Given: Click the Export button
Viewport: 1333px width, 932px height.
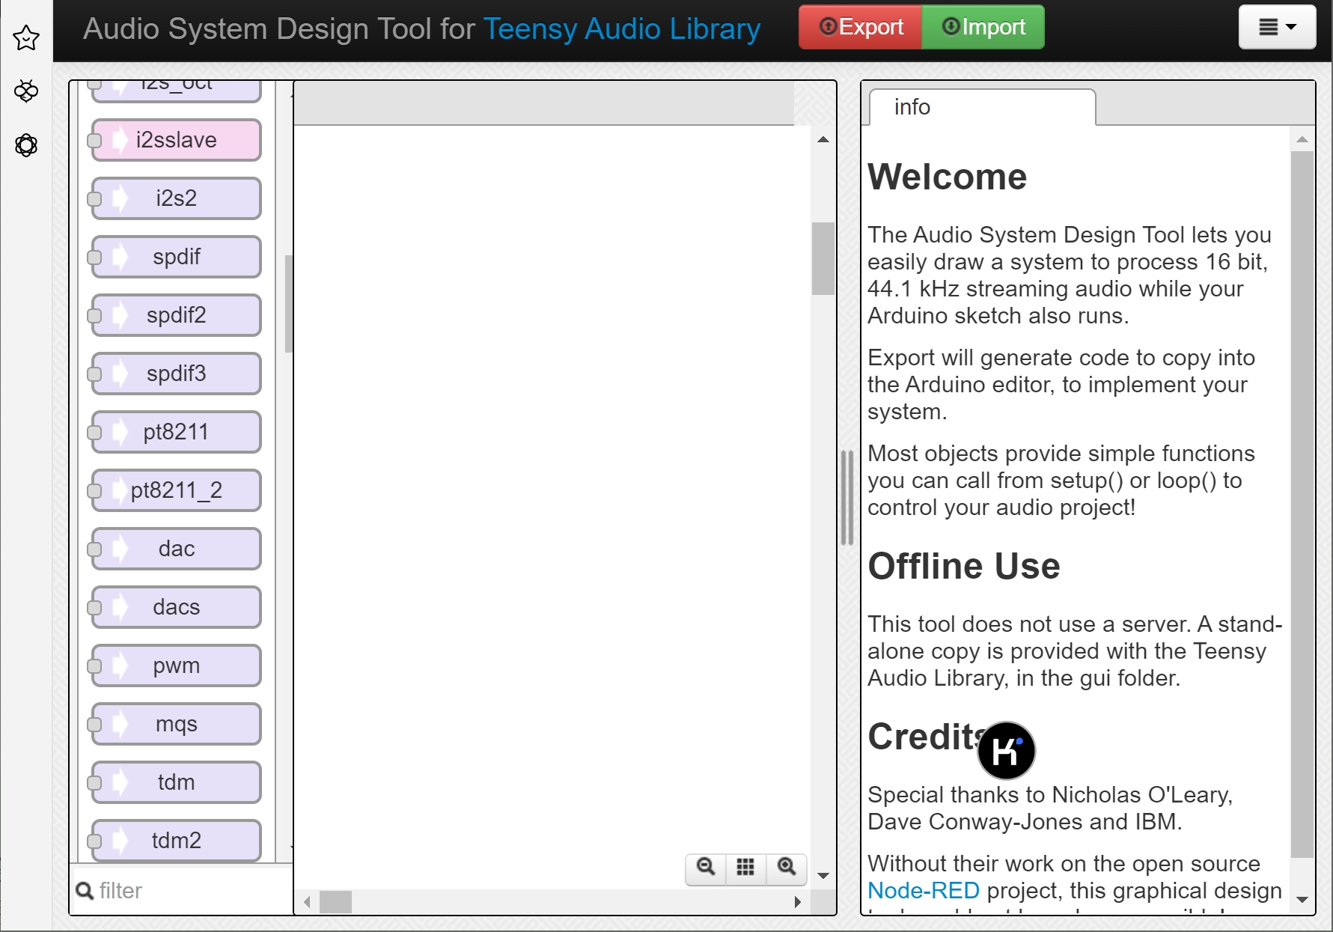Looking at the screenshot, I should point(861,28).
